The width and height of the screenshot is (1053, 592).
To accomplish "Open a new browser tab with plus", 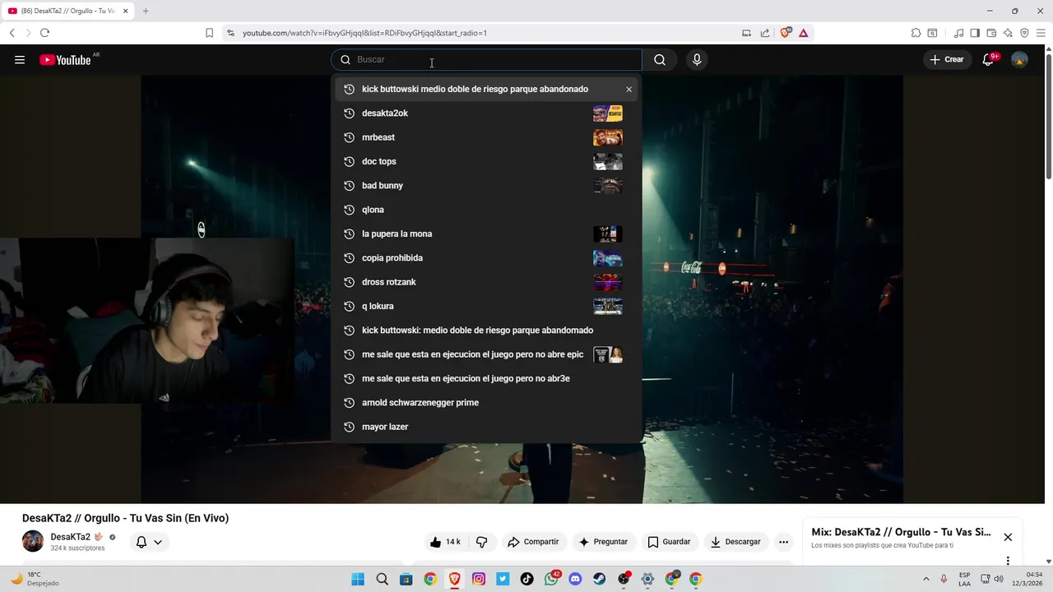I will click(x=146, y=11).
